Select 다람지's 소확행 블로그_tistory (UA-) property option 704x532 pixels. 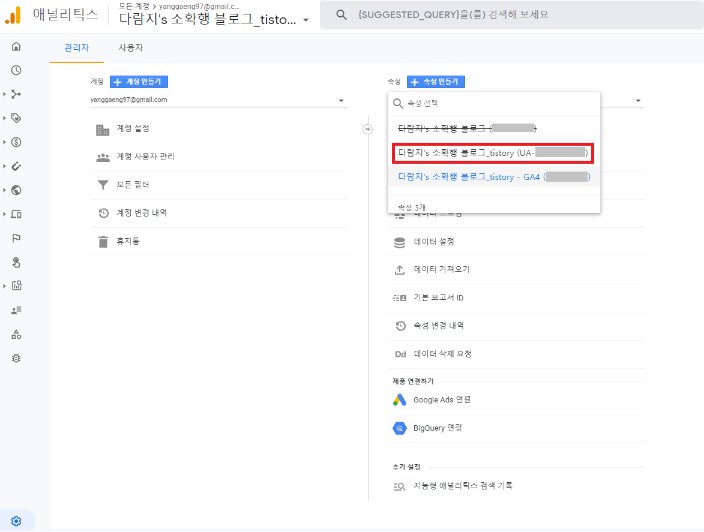click(x=493, y=153)
